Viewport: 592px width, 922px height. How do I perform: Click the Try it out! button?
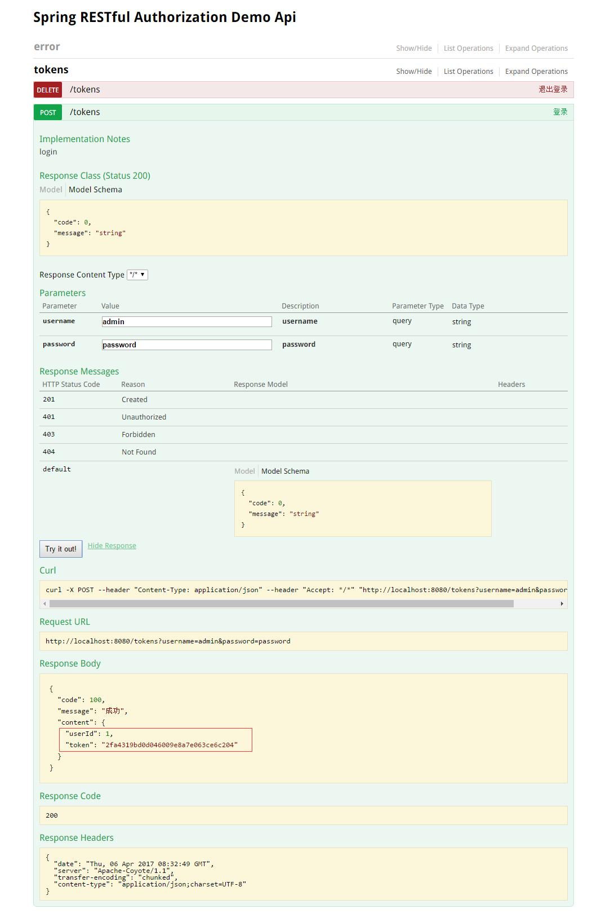61,549
